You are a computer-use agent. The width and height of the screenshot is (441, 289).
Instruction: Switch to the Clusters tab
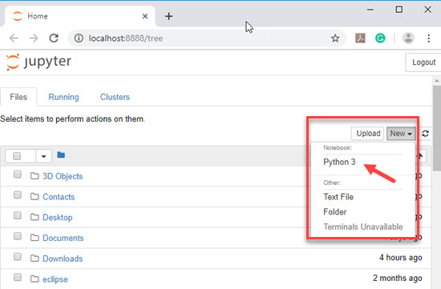tap(115, 97)
